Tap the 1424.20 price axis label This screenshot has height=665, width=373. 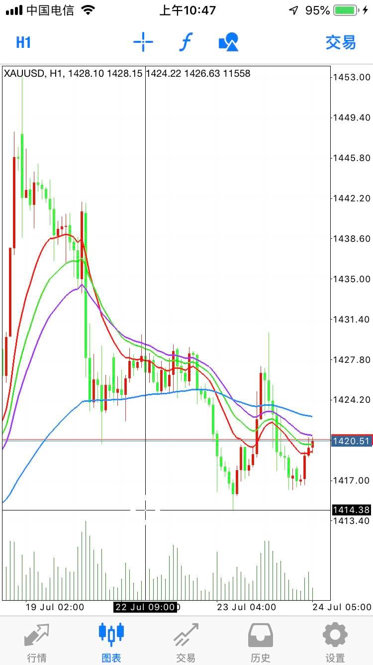point(352,400)
